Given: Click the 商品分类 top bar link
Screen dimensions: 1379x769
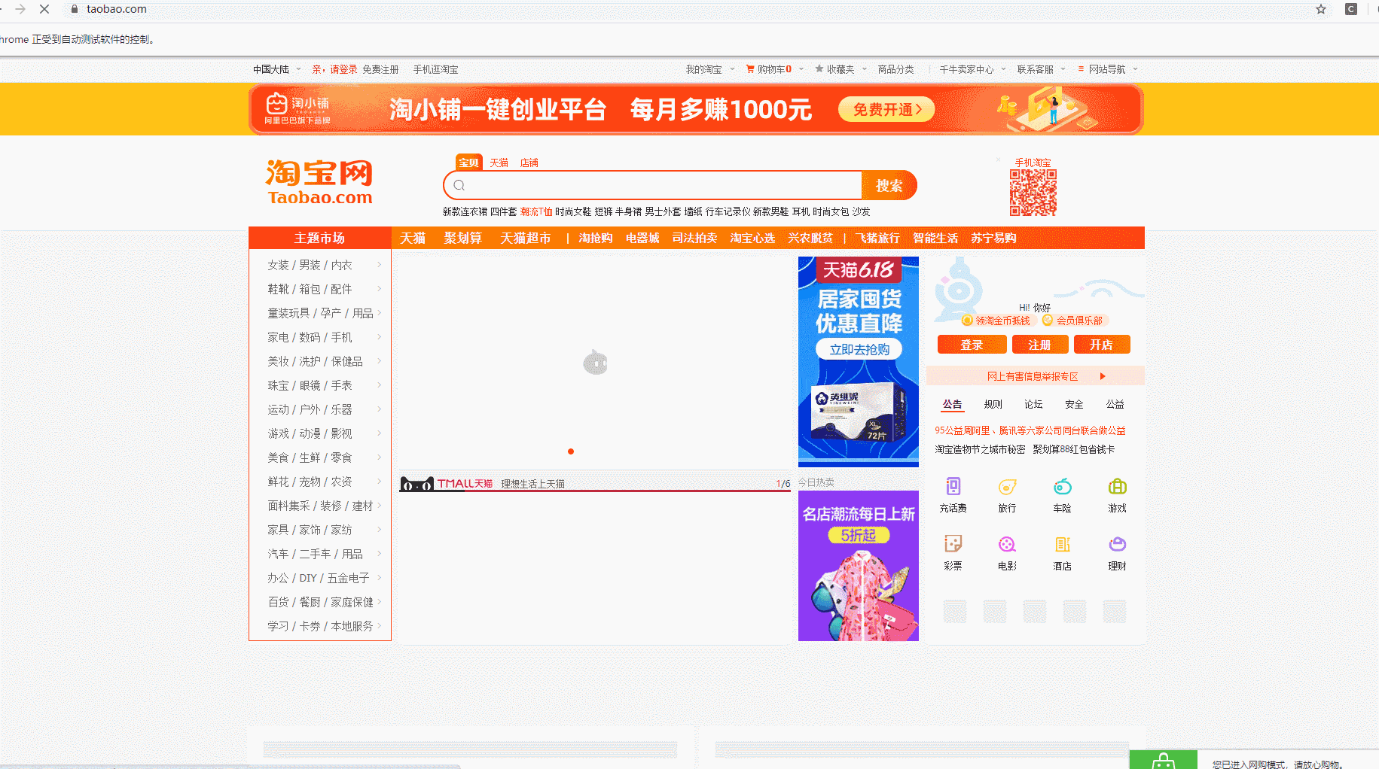Looking at the screenshot, I should (895, 68).
